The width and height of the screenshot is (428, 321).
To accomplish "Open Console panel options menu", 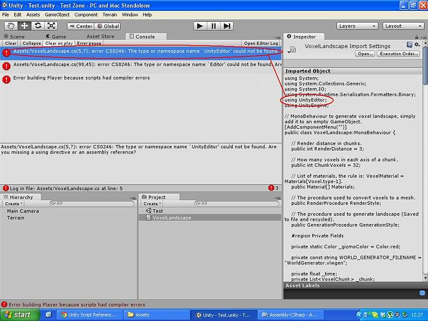I will pyautogui.click(x=278, y=37).
